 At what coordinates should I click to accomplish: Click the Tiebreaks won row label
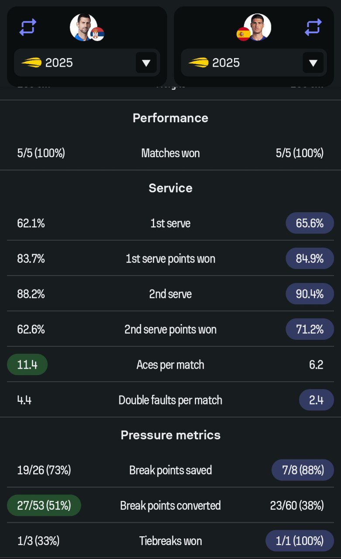coord(170,541)
